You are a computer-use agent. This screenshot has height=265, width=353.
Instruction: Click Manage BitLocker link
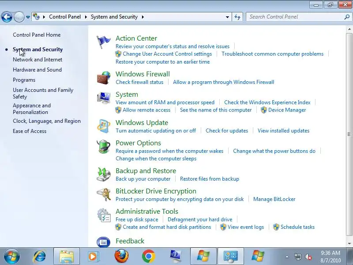tap(274, 199)
